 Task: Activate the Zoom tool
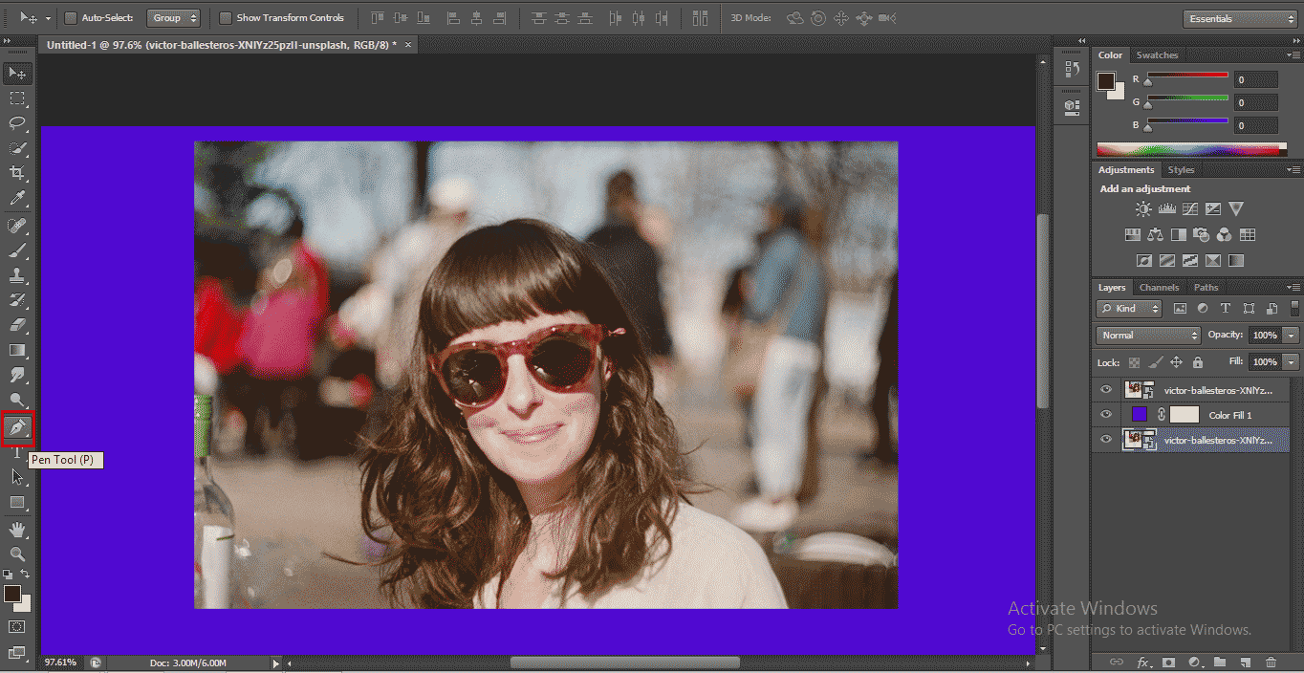click(17, 554)
